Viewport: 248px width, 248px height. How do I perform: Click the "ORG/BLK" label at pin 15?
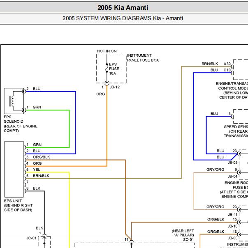(216, 219)
